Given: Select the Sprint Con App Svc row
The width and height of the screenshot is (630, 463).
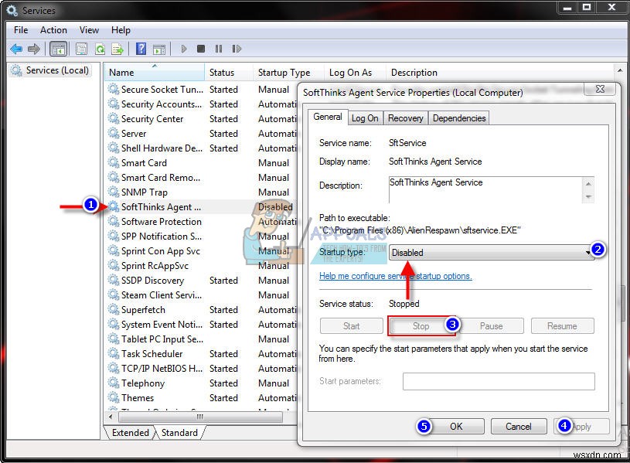Looking at the screenshot, I should [x=202, y=250].
